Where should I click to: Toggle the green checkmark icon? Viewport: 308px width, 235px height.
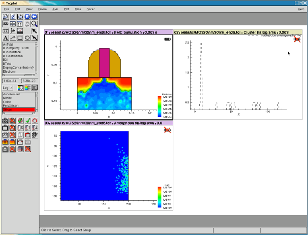(x=27, y=120)
